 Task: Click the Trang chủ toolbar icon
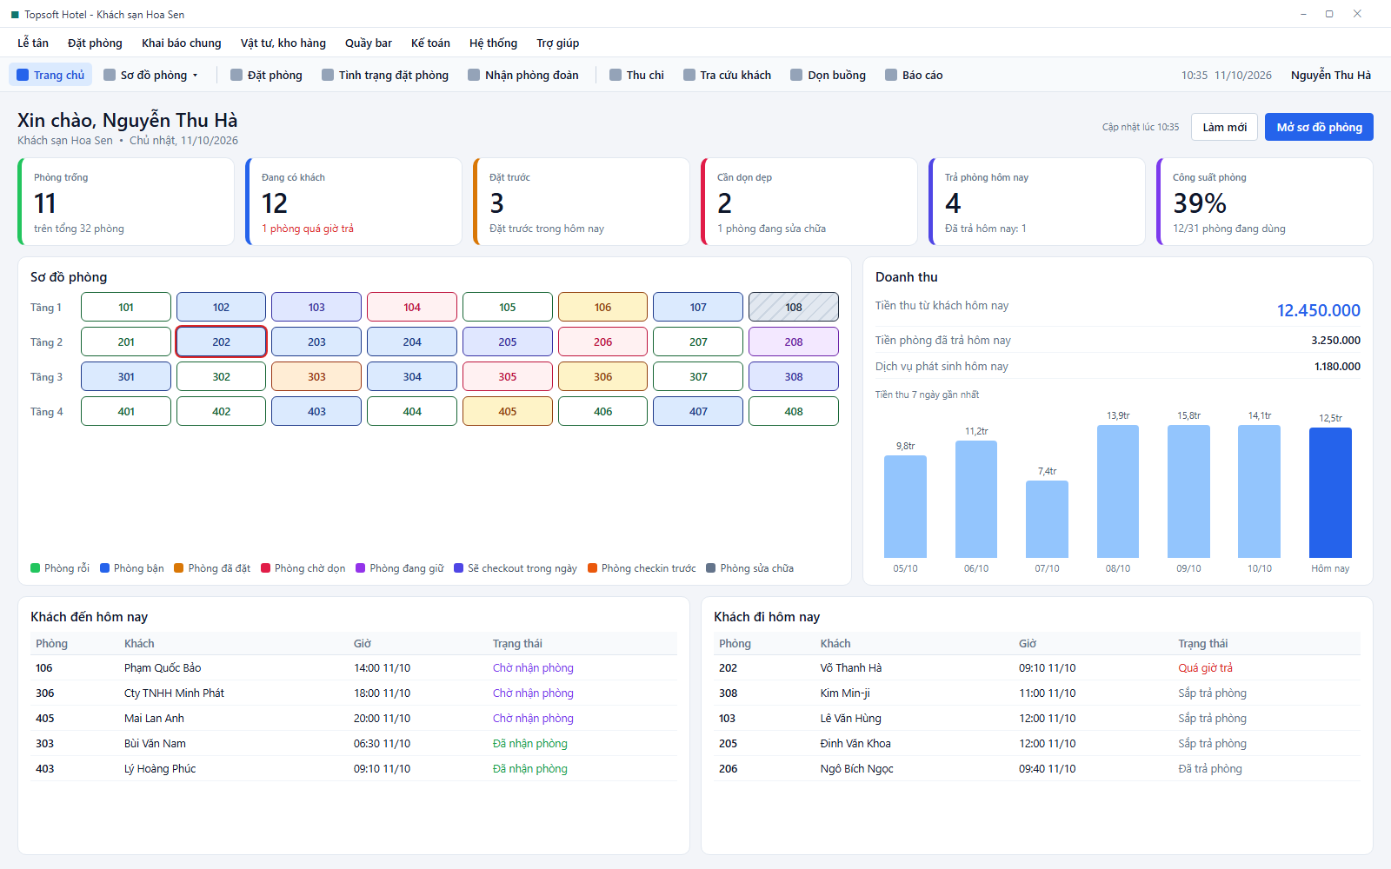tap(23, 75)
